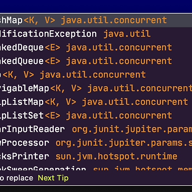Select the partially visible SweepGeneration entry
The height and width of the screenshot is (192, 192).
[96, 167]
